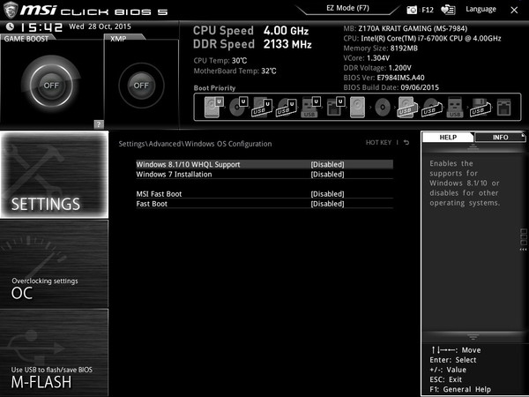529x397 pixels.
Task: Change Windows 7 Installation [Disabled] value
Action: coord(327,174)
